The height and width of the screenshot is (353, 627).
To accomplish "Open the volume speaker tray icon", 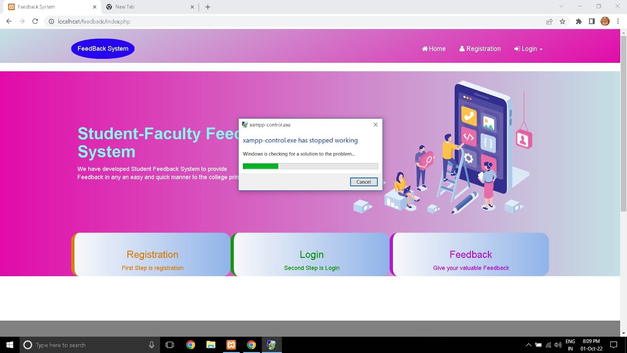I will (x=558, y=345).
